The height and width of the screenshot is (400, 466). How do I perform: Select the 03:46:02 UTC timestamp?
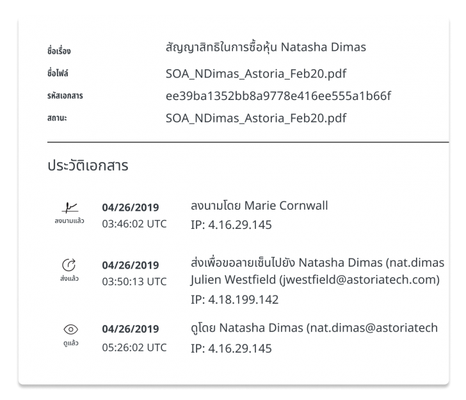click(x=134, y=224)
